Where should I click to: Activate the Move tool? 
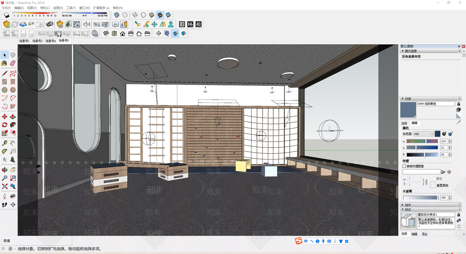tap(5, 117)
